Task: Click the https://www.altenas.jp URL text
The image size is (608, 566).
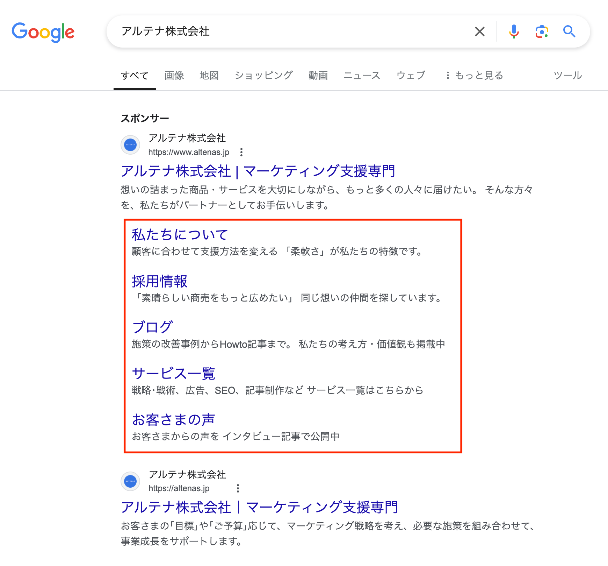Action: tap(189, 152)
